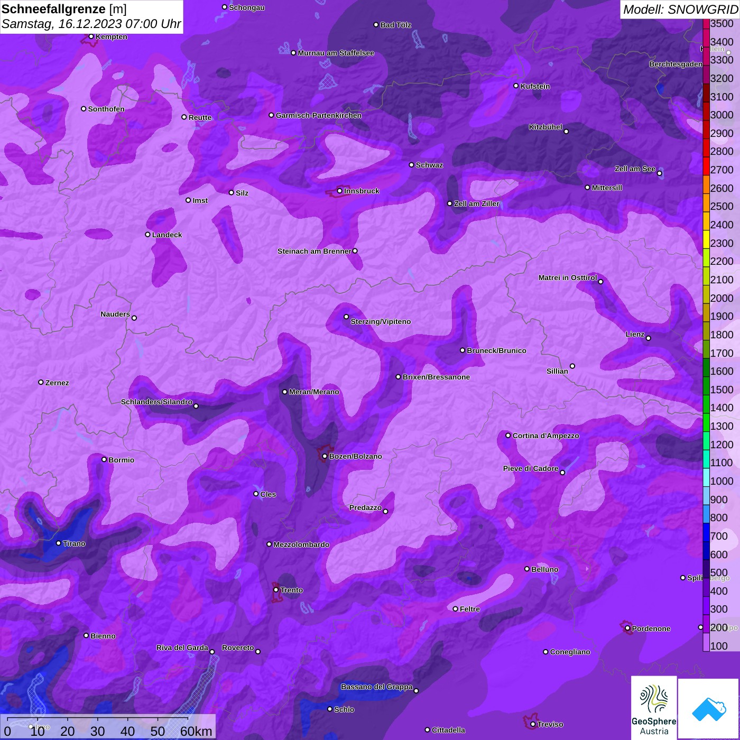Click the GeoSphere Austria logo
The image size is (740, 740).
coord(654,707)
